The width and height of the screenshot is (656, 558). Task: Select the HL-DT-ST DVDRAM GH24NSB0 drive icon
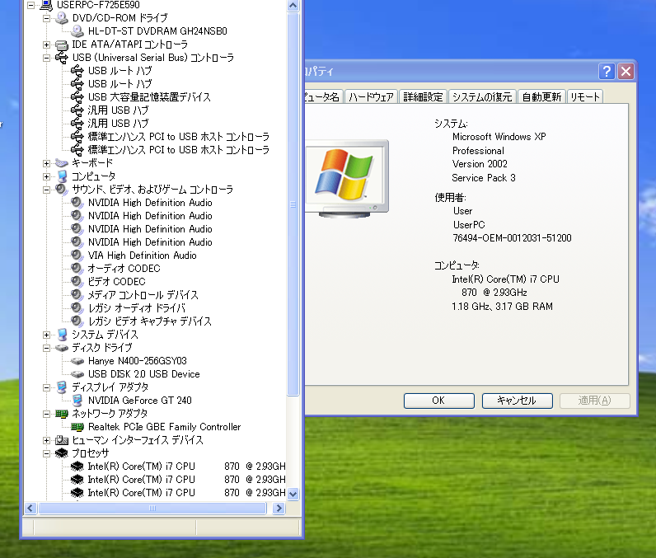(x=77, y=31)
